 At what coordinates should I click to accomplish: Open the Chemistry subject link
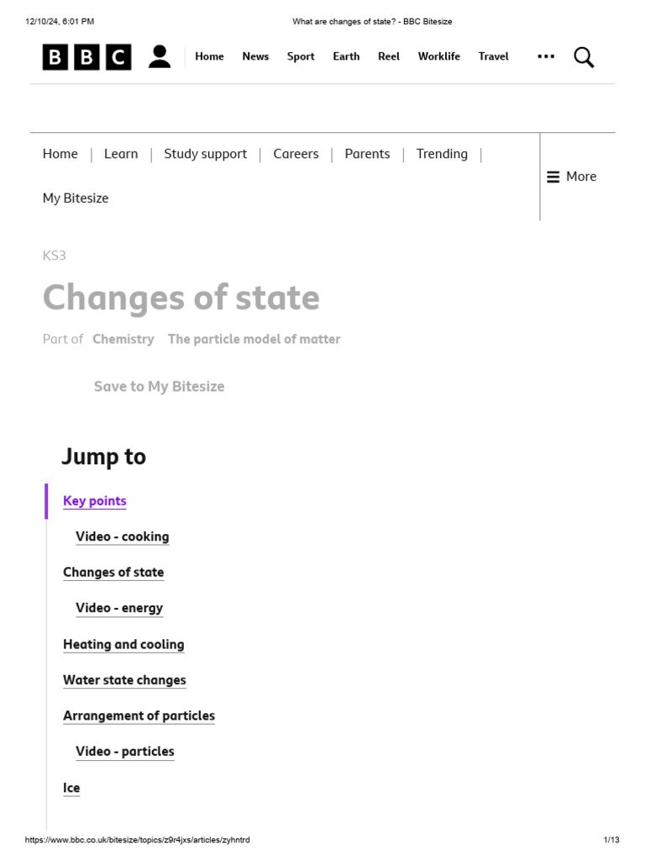click(x=123, y=339)
